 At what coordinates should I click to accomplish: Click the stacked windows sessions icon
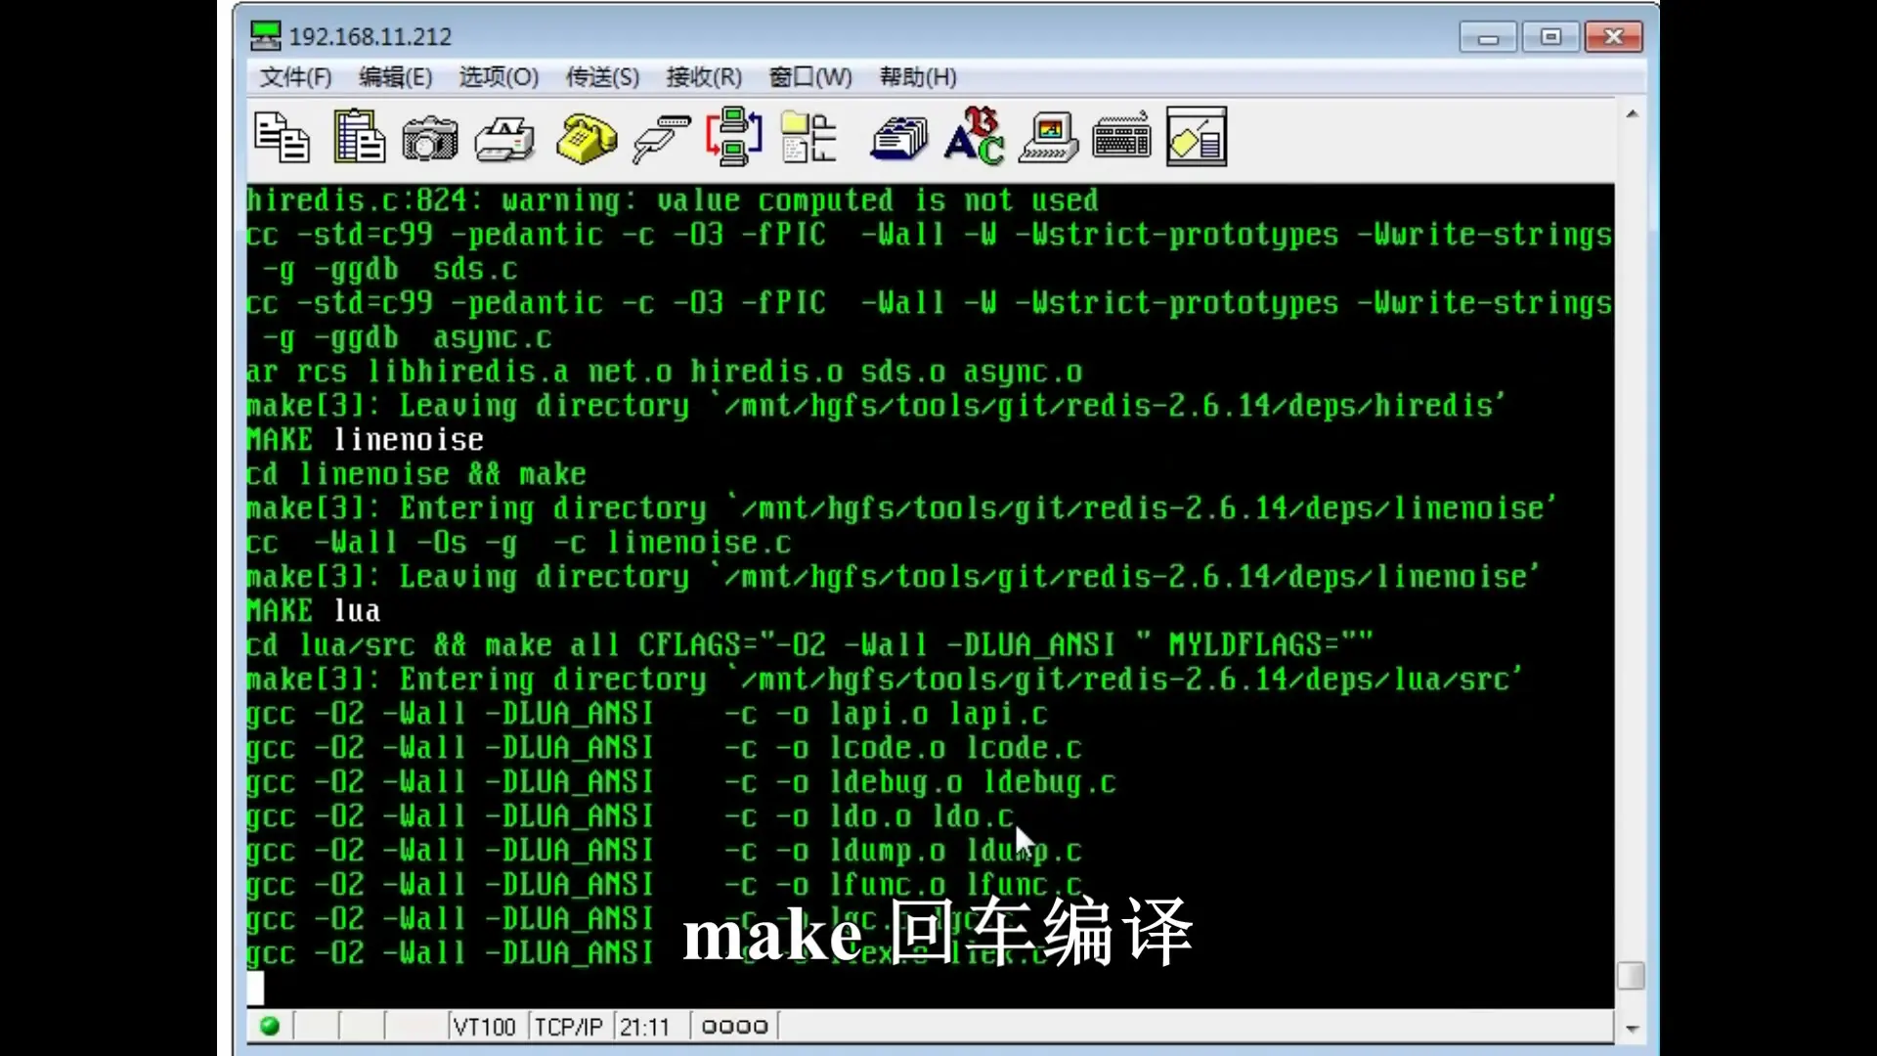point(899,138)
